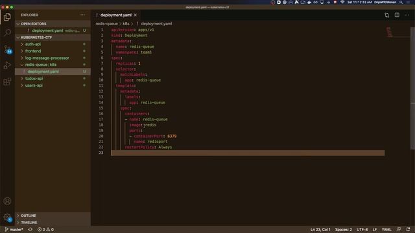Click line 1 apiVersion: apps/v1
Viewport: 415px width, 233px height.
(x=132, y=30)
